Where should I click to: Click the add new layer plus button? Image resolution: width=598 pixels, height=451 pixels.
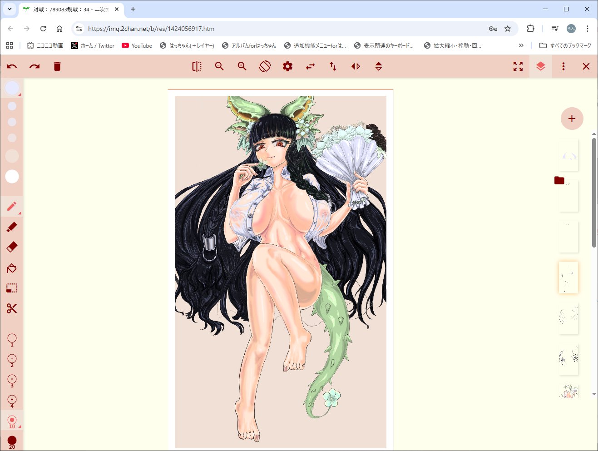point(572,119)
